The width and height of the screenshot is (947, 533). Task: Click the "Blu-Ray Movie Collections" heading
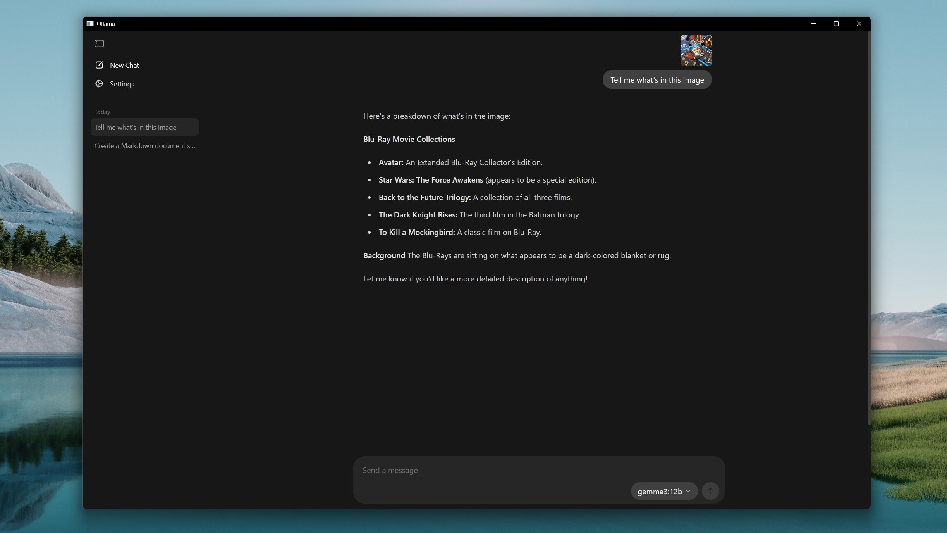(x=409, y=139)
